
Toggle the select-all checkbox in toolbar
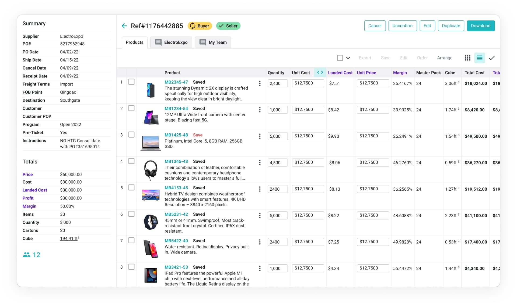click(340, 58)
